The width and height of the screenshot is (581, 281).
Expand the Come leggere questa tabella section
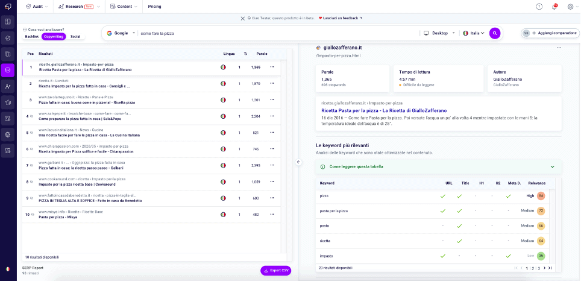coord(439,167)
